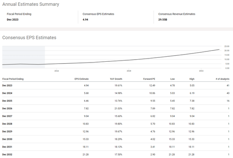Select the Forward PE column header
Screen dimensions: 233x158
149,78
